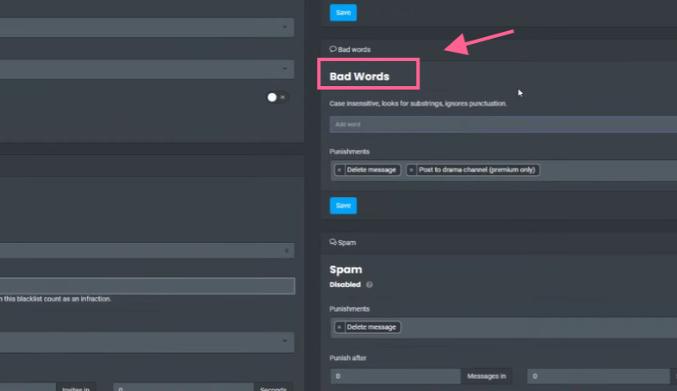
Task: Click the Bad words speech bubble icon
Action: (x=332, y=49)
